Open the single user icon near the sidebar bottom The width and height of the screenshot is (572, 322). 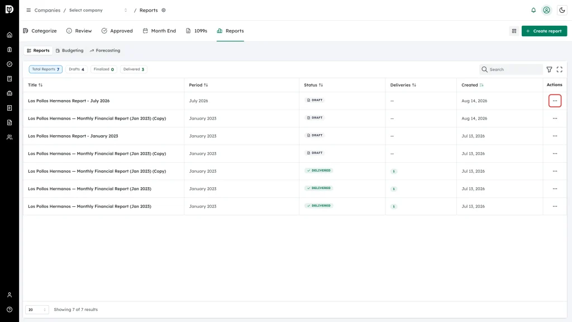pyautogui.click(x=9, y=295)
